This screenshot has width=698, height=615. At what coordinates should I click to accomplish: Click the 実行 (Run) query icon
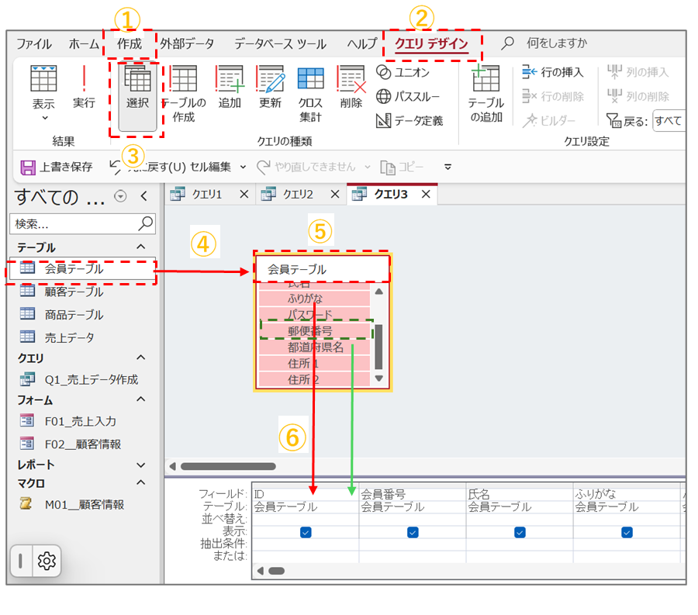pyautogui.click(x=84, y=80)
